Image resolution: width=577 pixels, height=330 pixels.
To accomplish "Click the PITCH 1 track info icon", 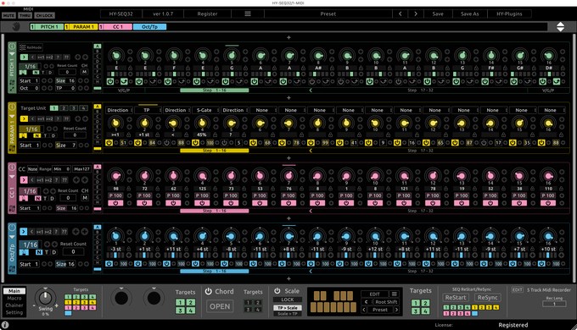I will [x=12, y=47].
